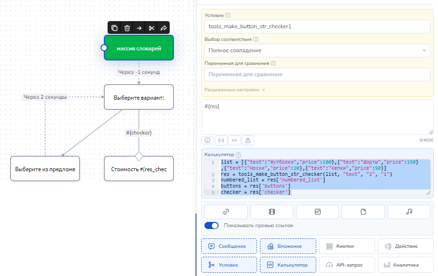Screen dimensions: 438x276
Task: Attach an image using the picture icon button
Action: pyautogui.click(x=317, y=212)
